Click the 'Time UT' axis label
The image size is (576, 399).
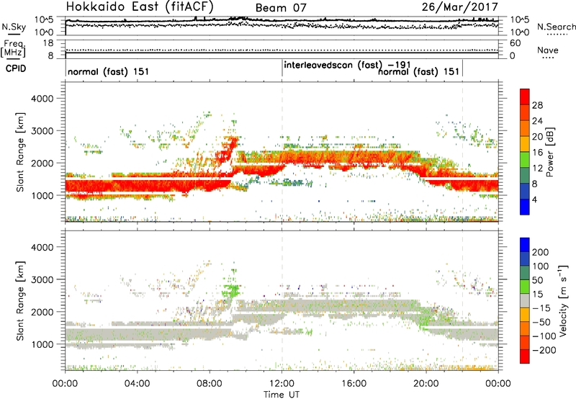coord(282,395)
